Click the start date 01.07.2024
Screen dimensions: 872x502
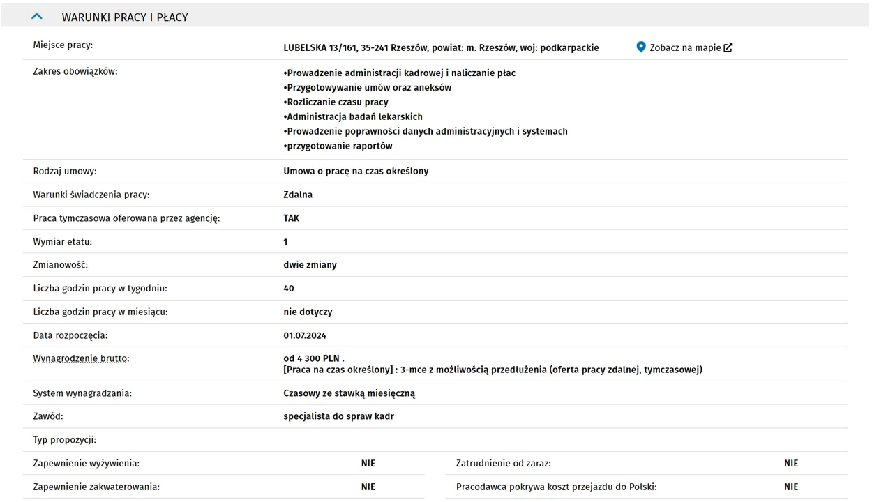(x=305, y=336)
